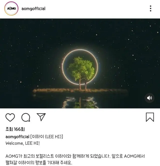Click the "Welcome, LEE HI!" caption line
Viewport: 160px width, 166px height.
(x=22, y=143)
